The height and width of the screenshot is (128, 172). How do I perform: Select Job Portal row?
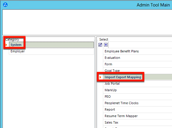pyautogui.click(x=138, y=84)
